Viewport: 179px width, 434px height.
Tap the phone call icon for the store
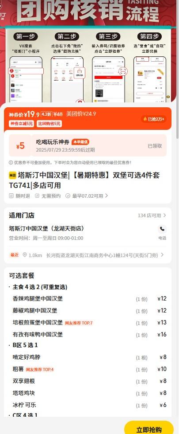pos(162,229)
